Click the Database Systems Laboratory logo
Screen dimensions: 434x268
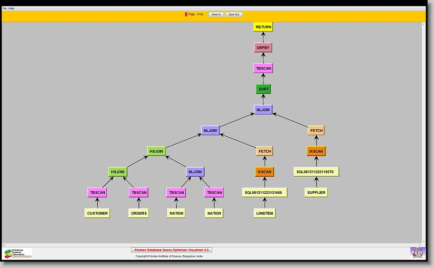18,253
